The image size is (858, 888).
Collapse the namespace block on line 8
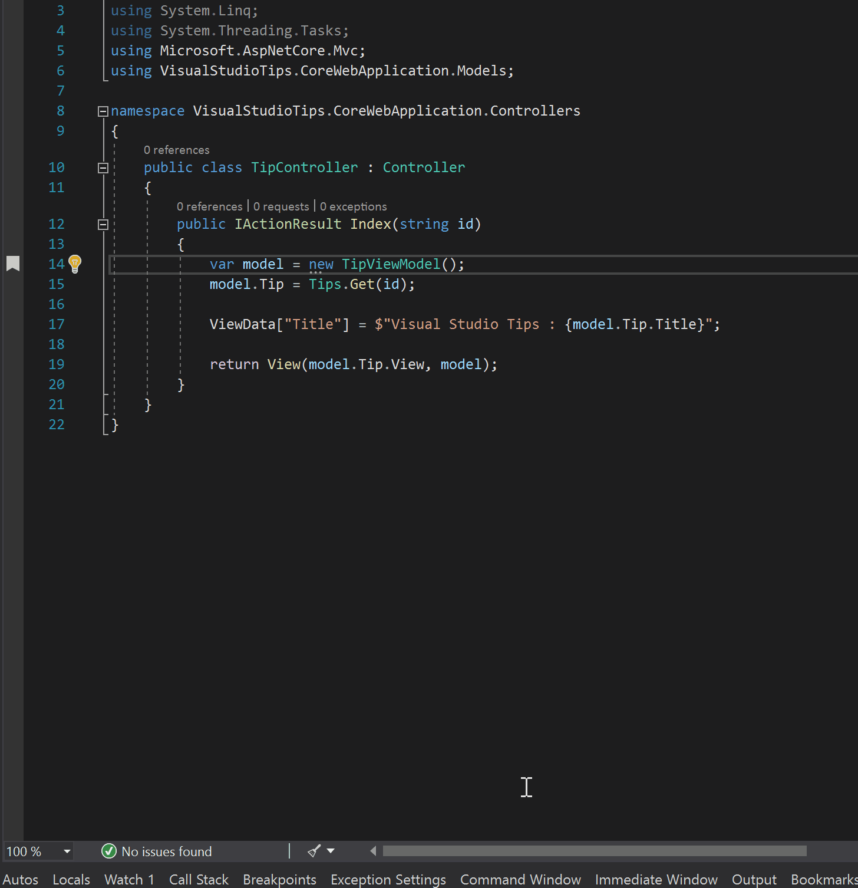click(103, 111)
